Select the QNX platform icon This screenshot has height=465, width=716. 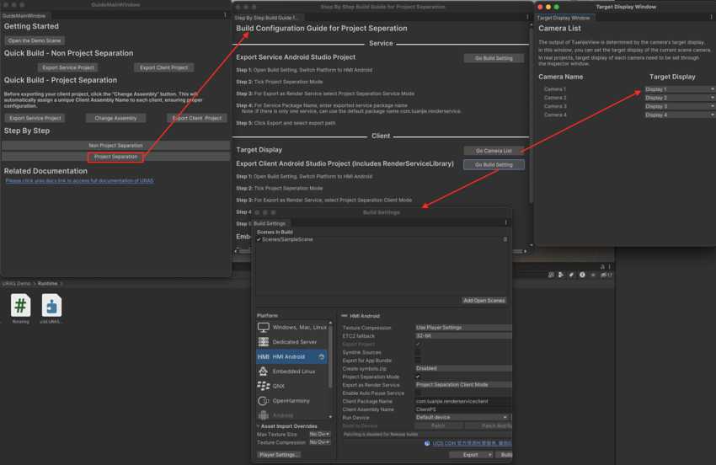(x=264, y=386)
